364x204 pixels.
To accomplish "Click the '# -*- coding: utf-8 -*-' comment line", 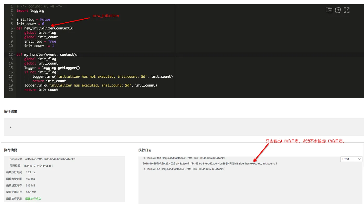I will tap(39, 6).
